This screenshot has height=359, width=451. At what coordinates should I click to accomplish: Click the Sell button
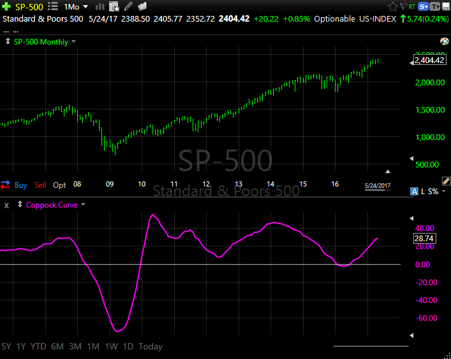pos(40,185)
